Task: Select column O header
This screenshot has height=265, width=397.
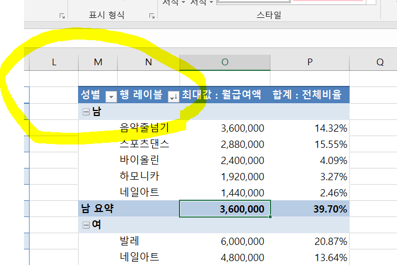Action: point(225,62)
